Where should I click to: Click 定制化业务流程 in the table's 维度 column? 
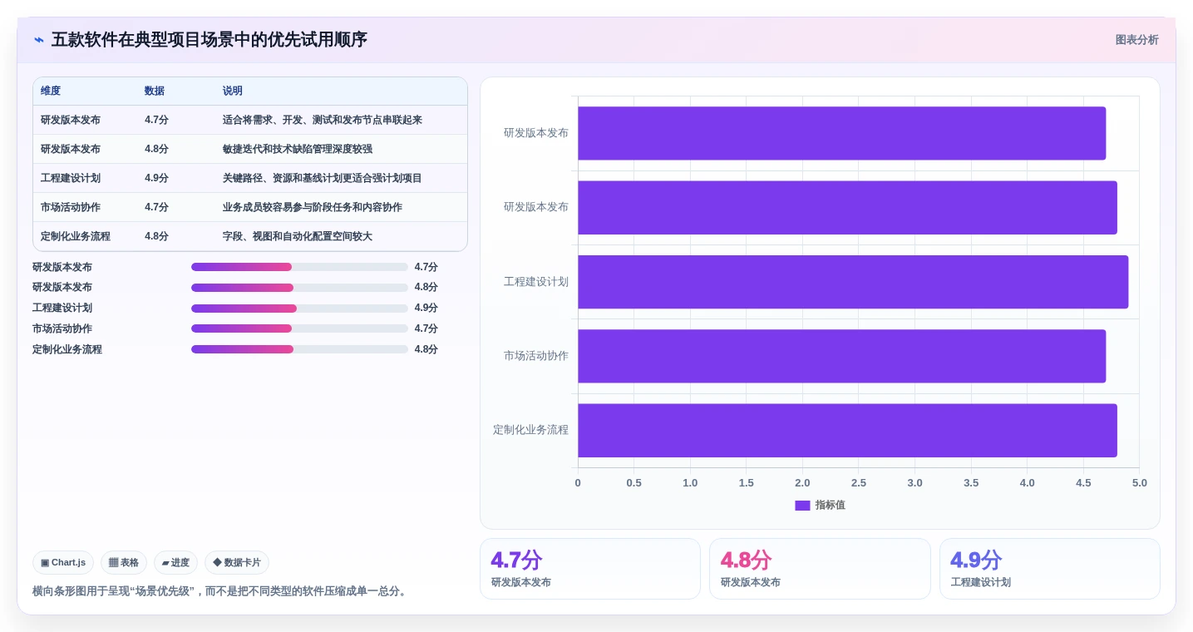click(76, 236)
